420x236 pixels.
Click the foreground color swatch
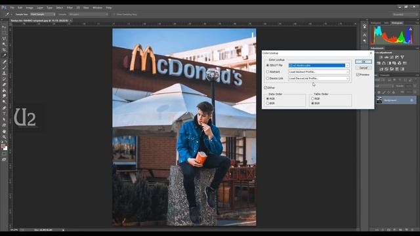[3, 146]
